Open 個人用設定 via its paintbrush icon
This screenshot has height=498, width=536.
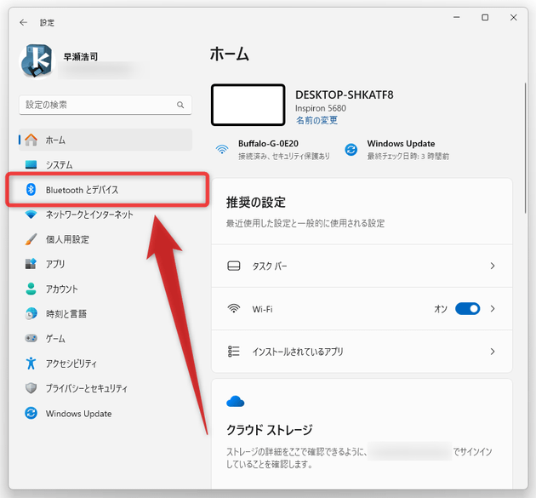[31, 239]
